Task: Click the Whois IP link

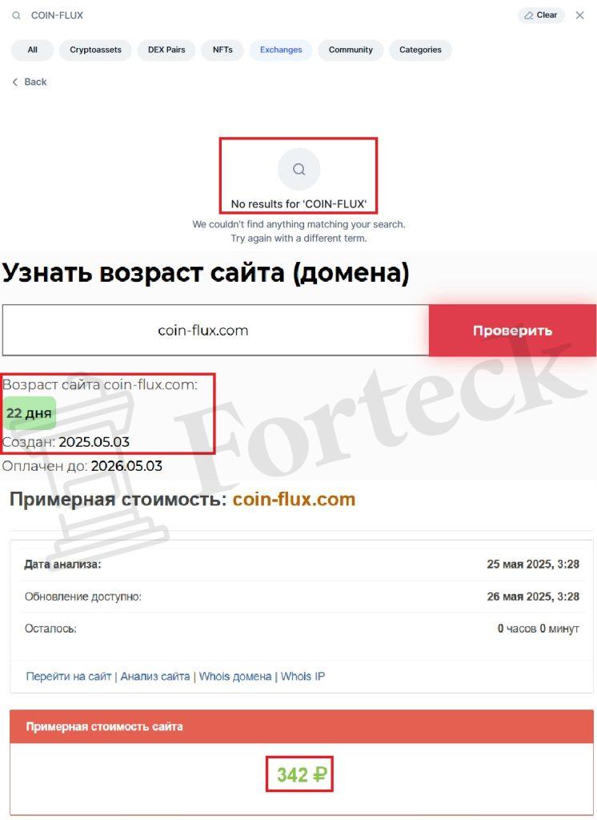Action: (303, 676)
